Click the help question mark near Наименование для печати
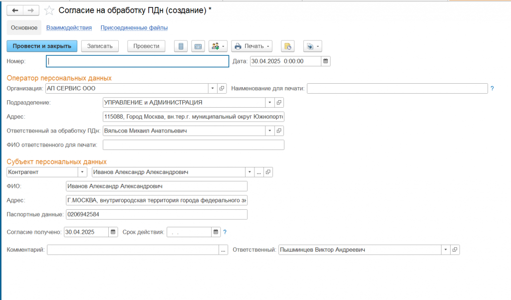Viewport: 511px width, 300px height. (x=492, y=88)
